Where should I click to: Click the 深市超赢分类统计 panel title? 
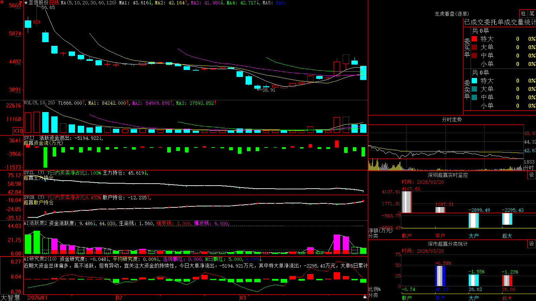(448, 244)
